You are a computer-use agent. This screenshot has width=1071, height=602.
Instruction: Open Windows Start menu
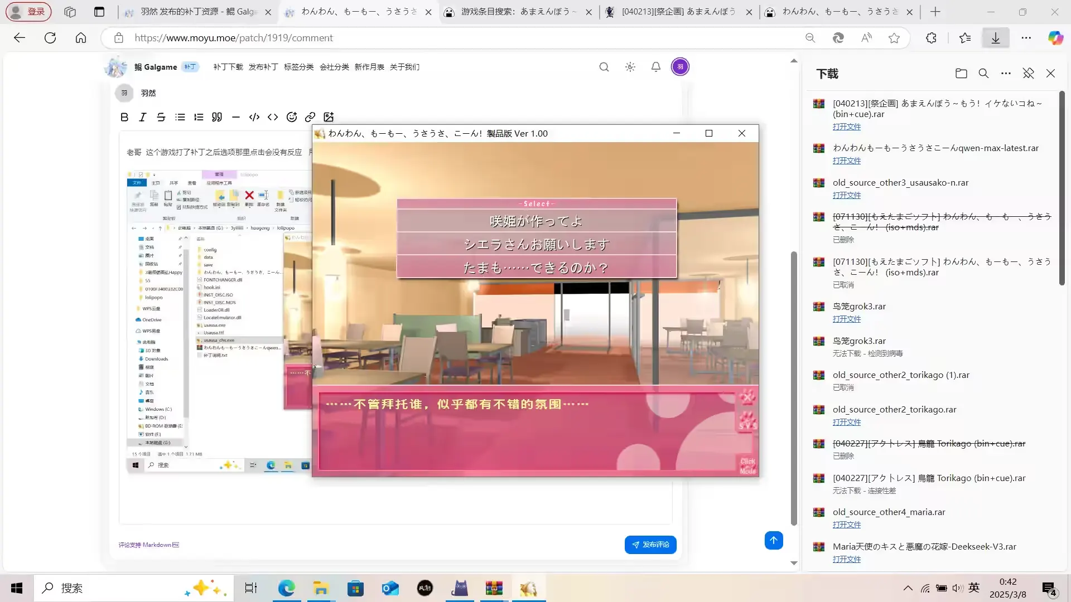click(17, 588)
